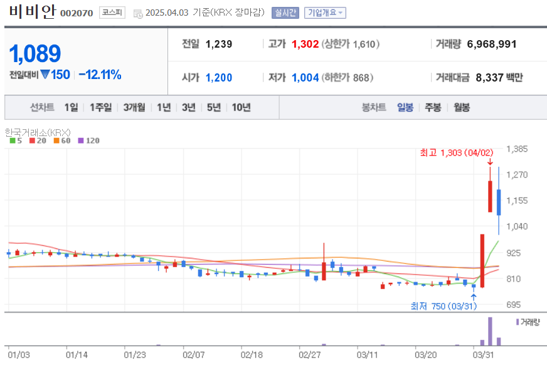The image size is (547, 365).
Task: Click the orange 60-day moving average swatch
Action: [56, 141]
